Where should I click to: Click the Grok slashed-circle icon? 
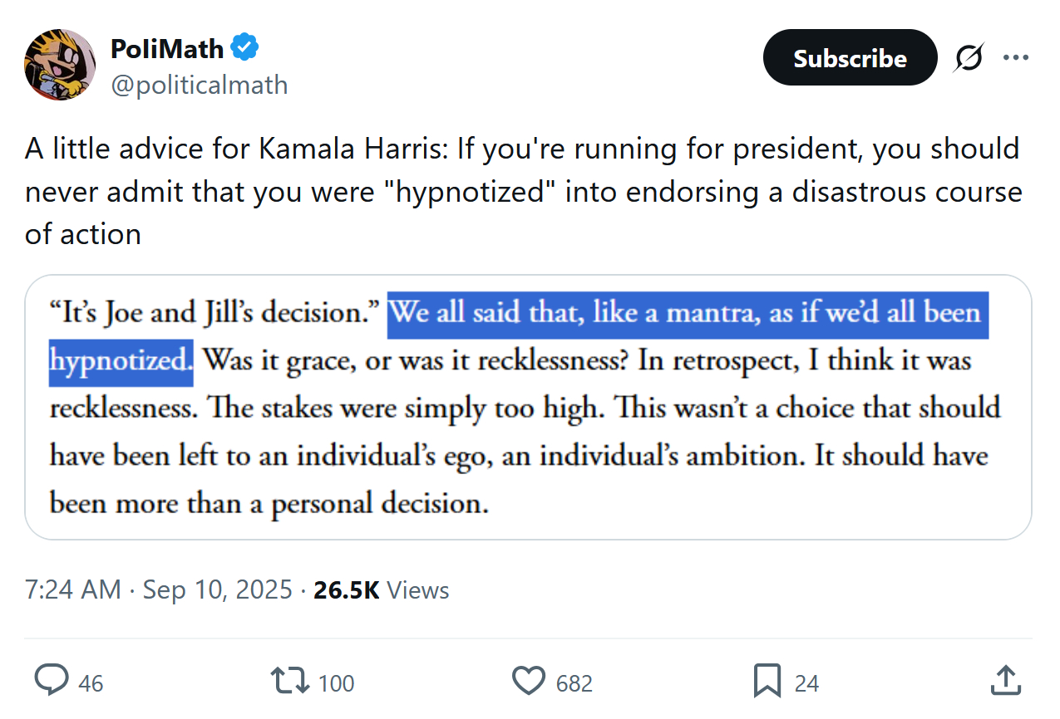pos(969,58)
